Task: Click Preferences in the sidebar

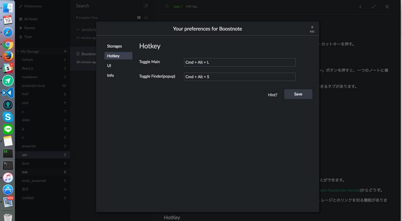Action: (30, 6)
